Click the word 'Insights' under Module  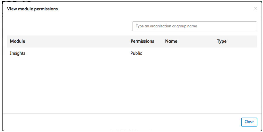(x=18, y=53)
